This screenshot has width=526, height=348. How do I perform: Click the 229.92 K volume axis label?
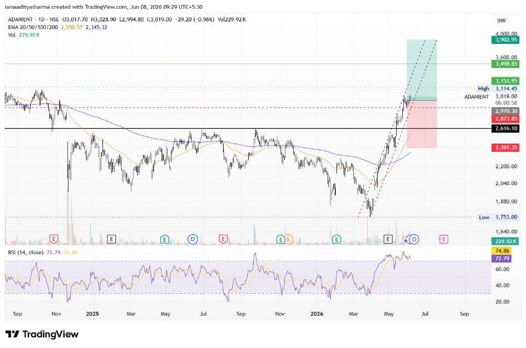point(505,241)
